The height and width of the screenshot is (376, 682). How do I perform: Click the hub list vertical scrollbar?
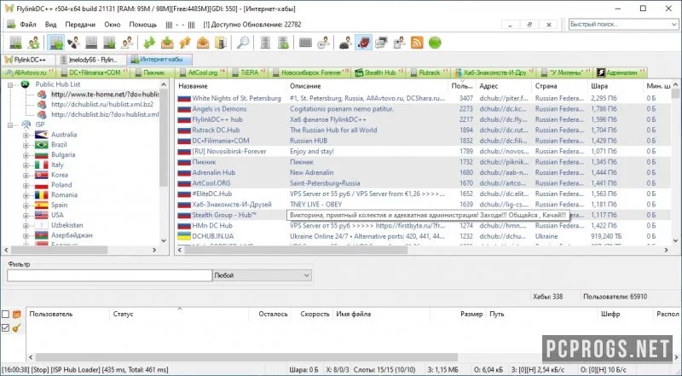pos(675,163)
